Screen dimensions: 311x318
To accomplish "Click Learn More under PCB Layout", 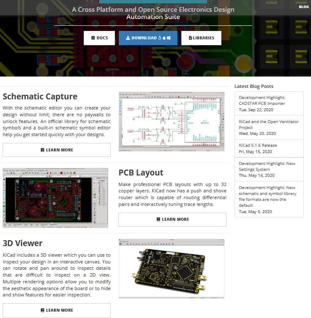I will coord(172,219).
